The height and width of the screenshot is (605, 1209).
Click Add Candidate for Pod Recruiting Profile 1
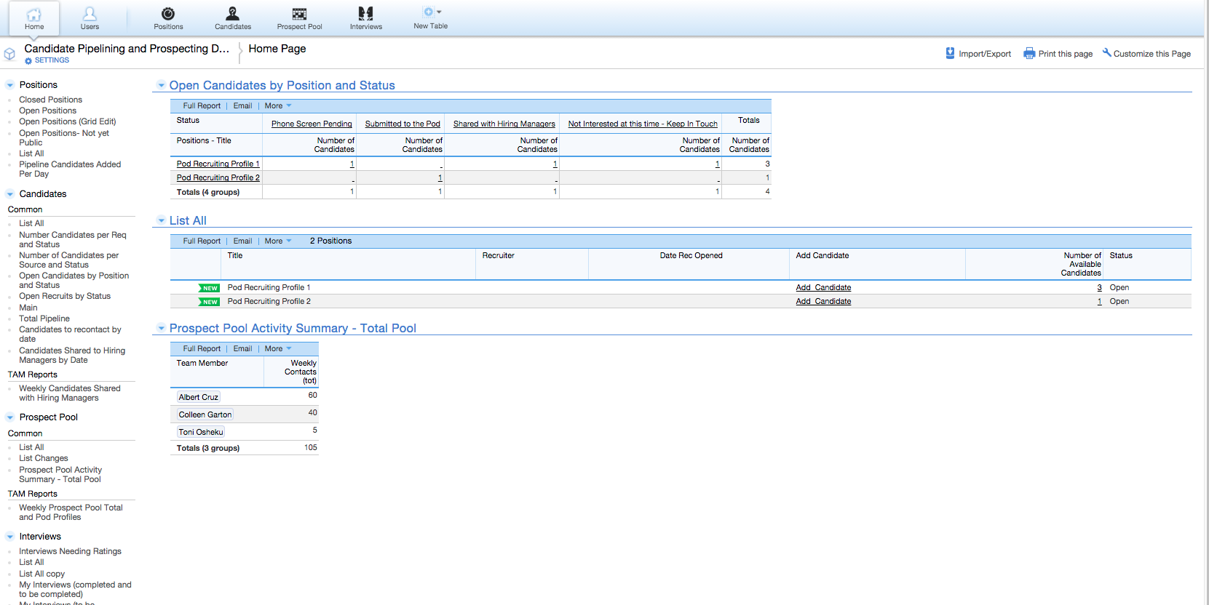(823, 288)
